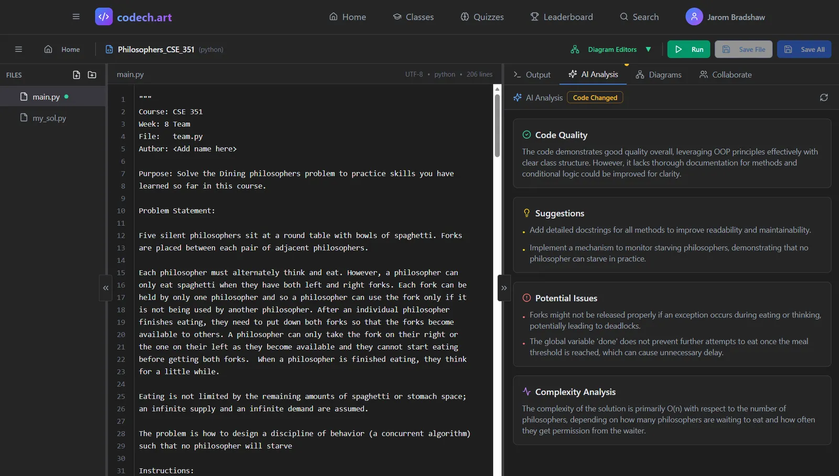
Task: Click the Philosophers_CSE_351 project file icon
Action: [109, 49]
